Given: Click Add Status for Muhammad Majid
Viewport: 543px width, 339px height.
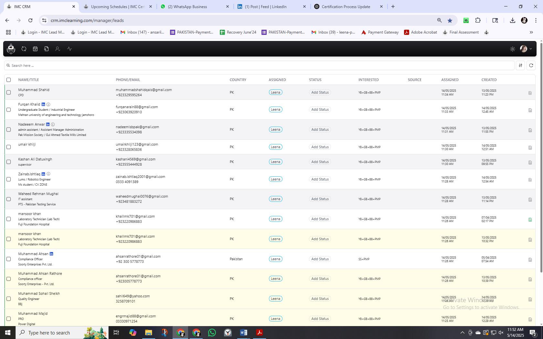Looking at the screenshot, I should click(x=320, y=319).
